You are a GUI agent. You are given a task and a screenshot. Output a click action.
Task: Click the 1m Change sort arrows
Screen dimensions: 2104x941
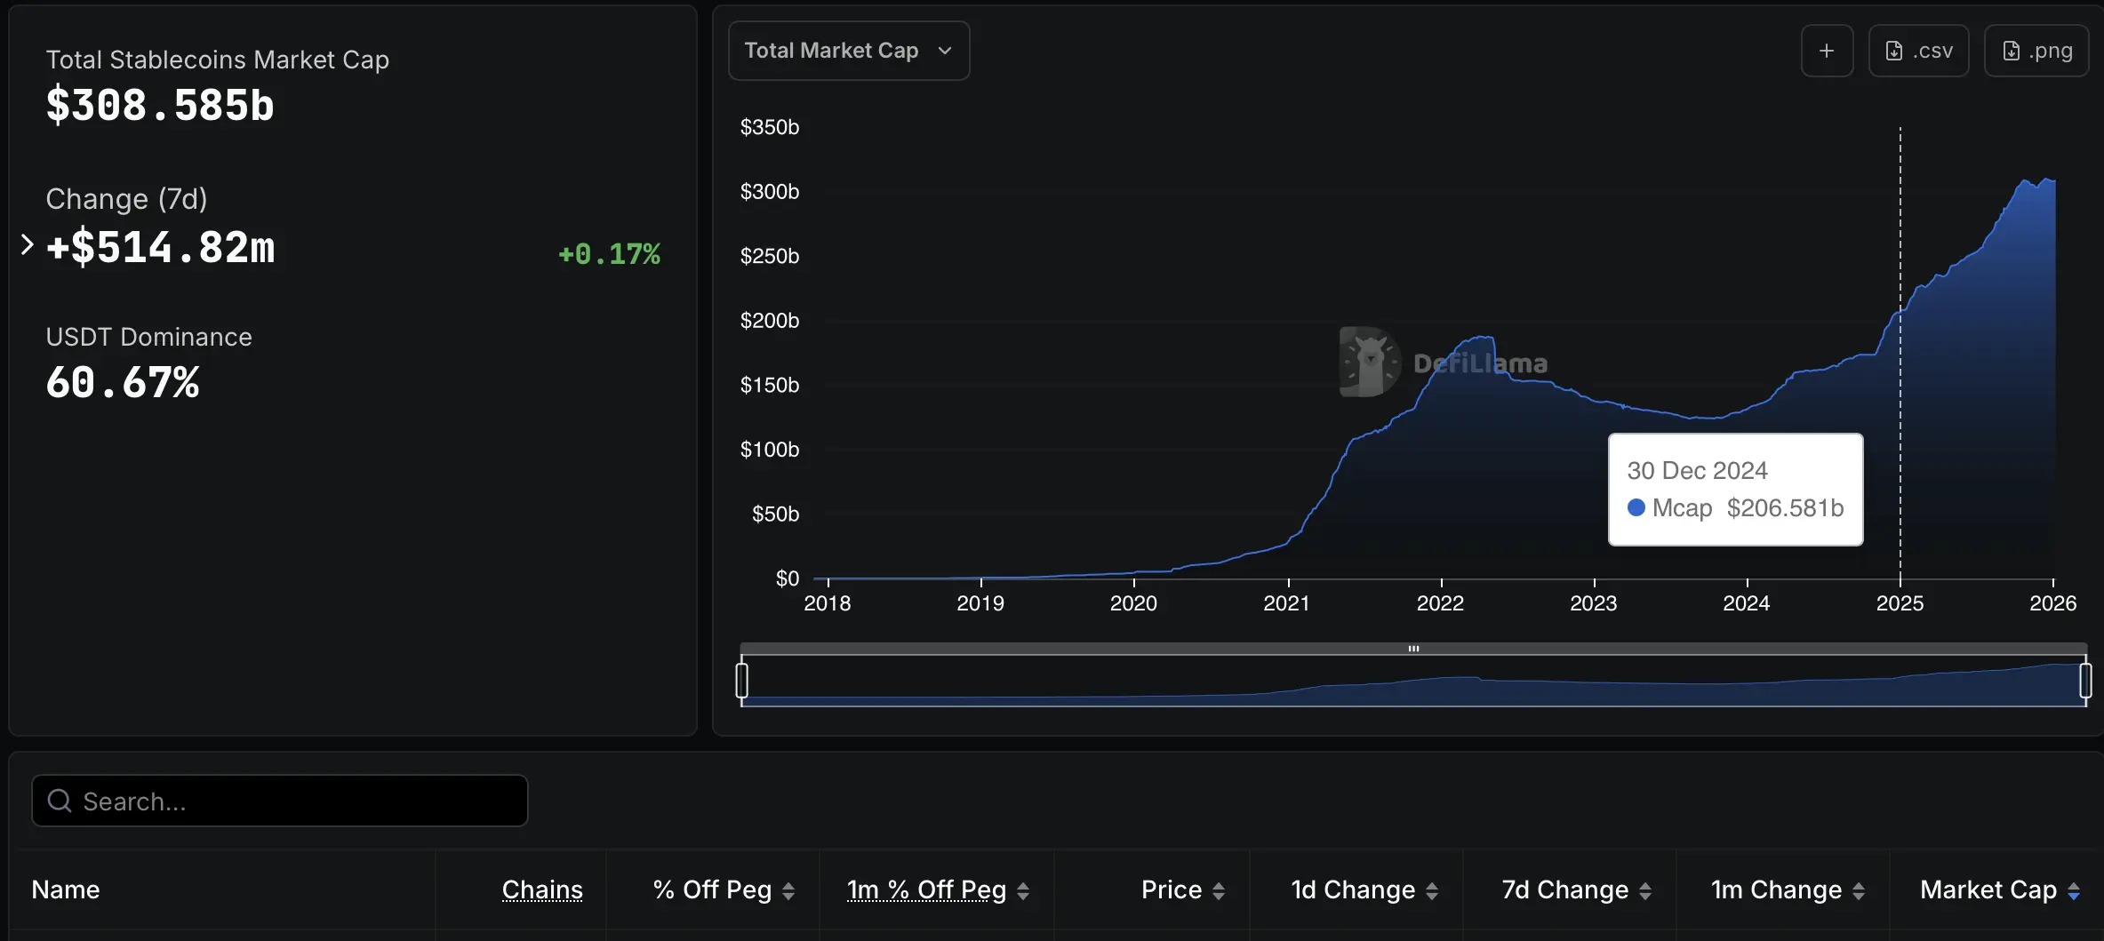pyautogui.click(x=1859, y=889)
